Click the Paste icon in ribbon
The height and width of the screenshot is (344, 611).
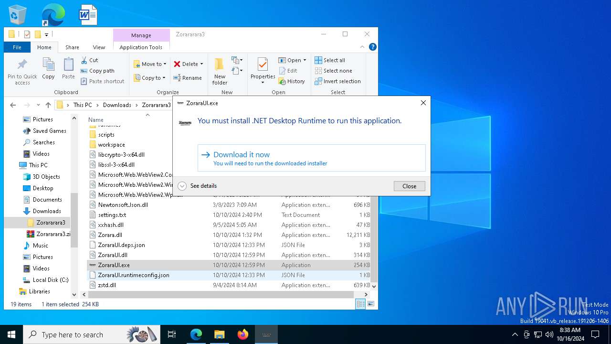(x=68, y=64)
